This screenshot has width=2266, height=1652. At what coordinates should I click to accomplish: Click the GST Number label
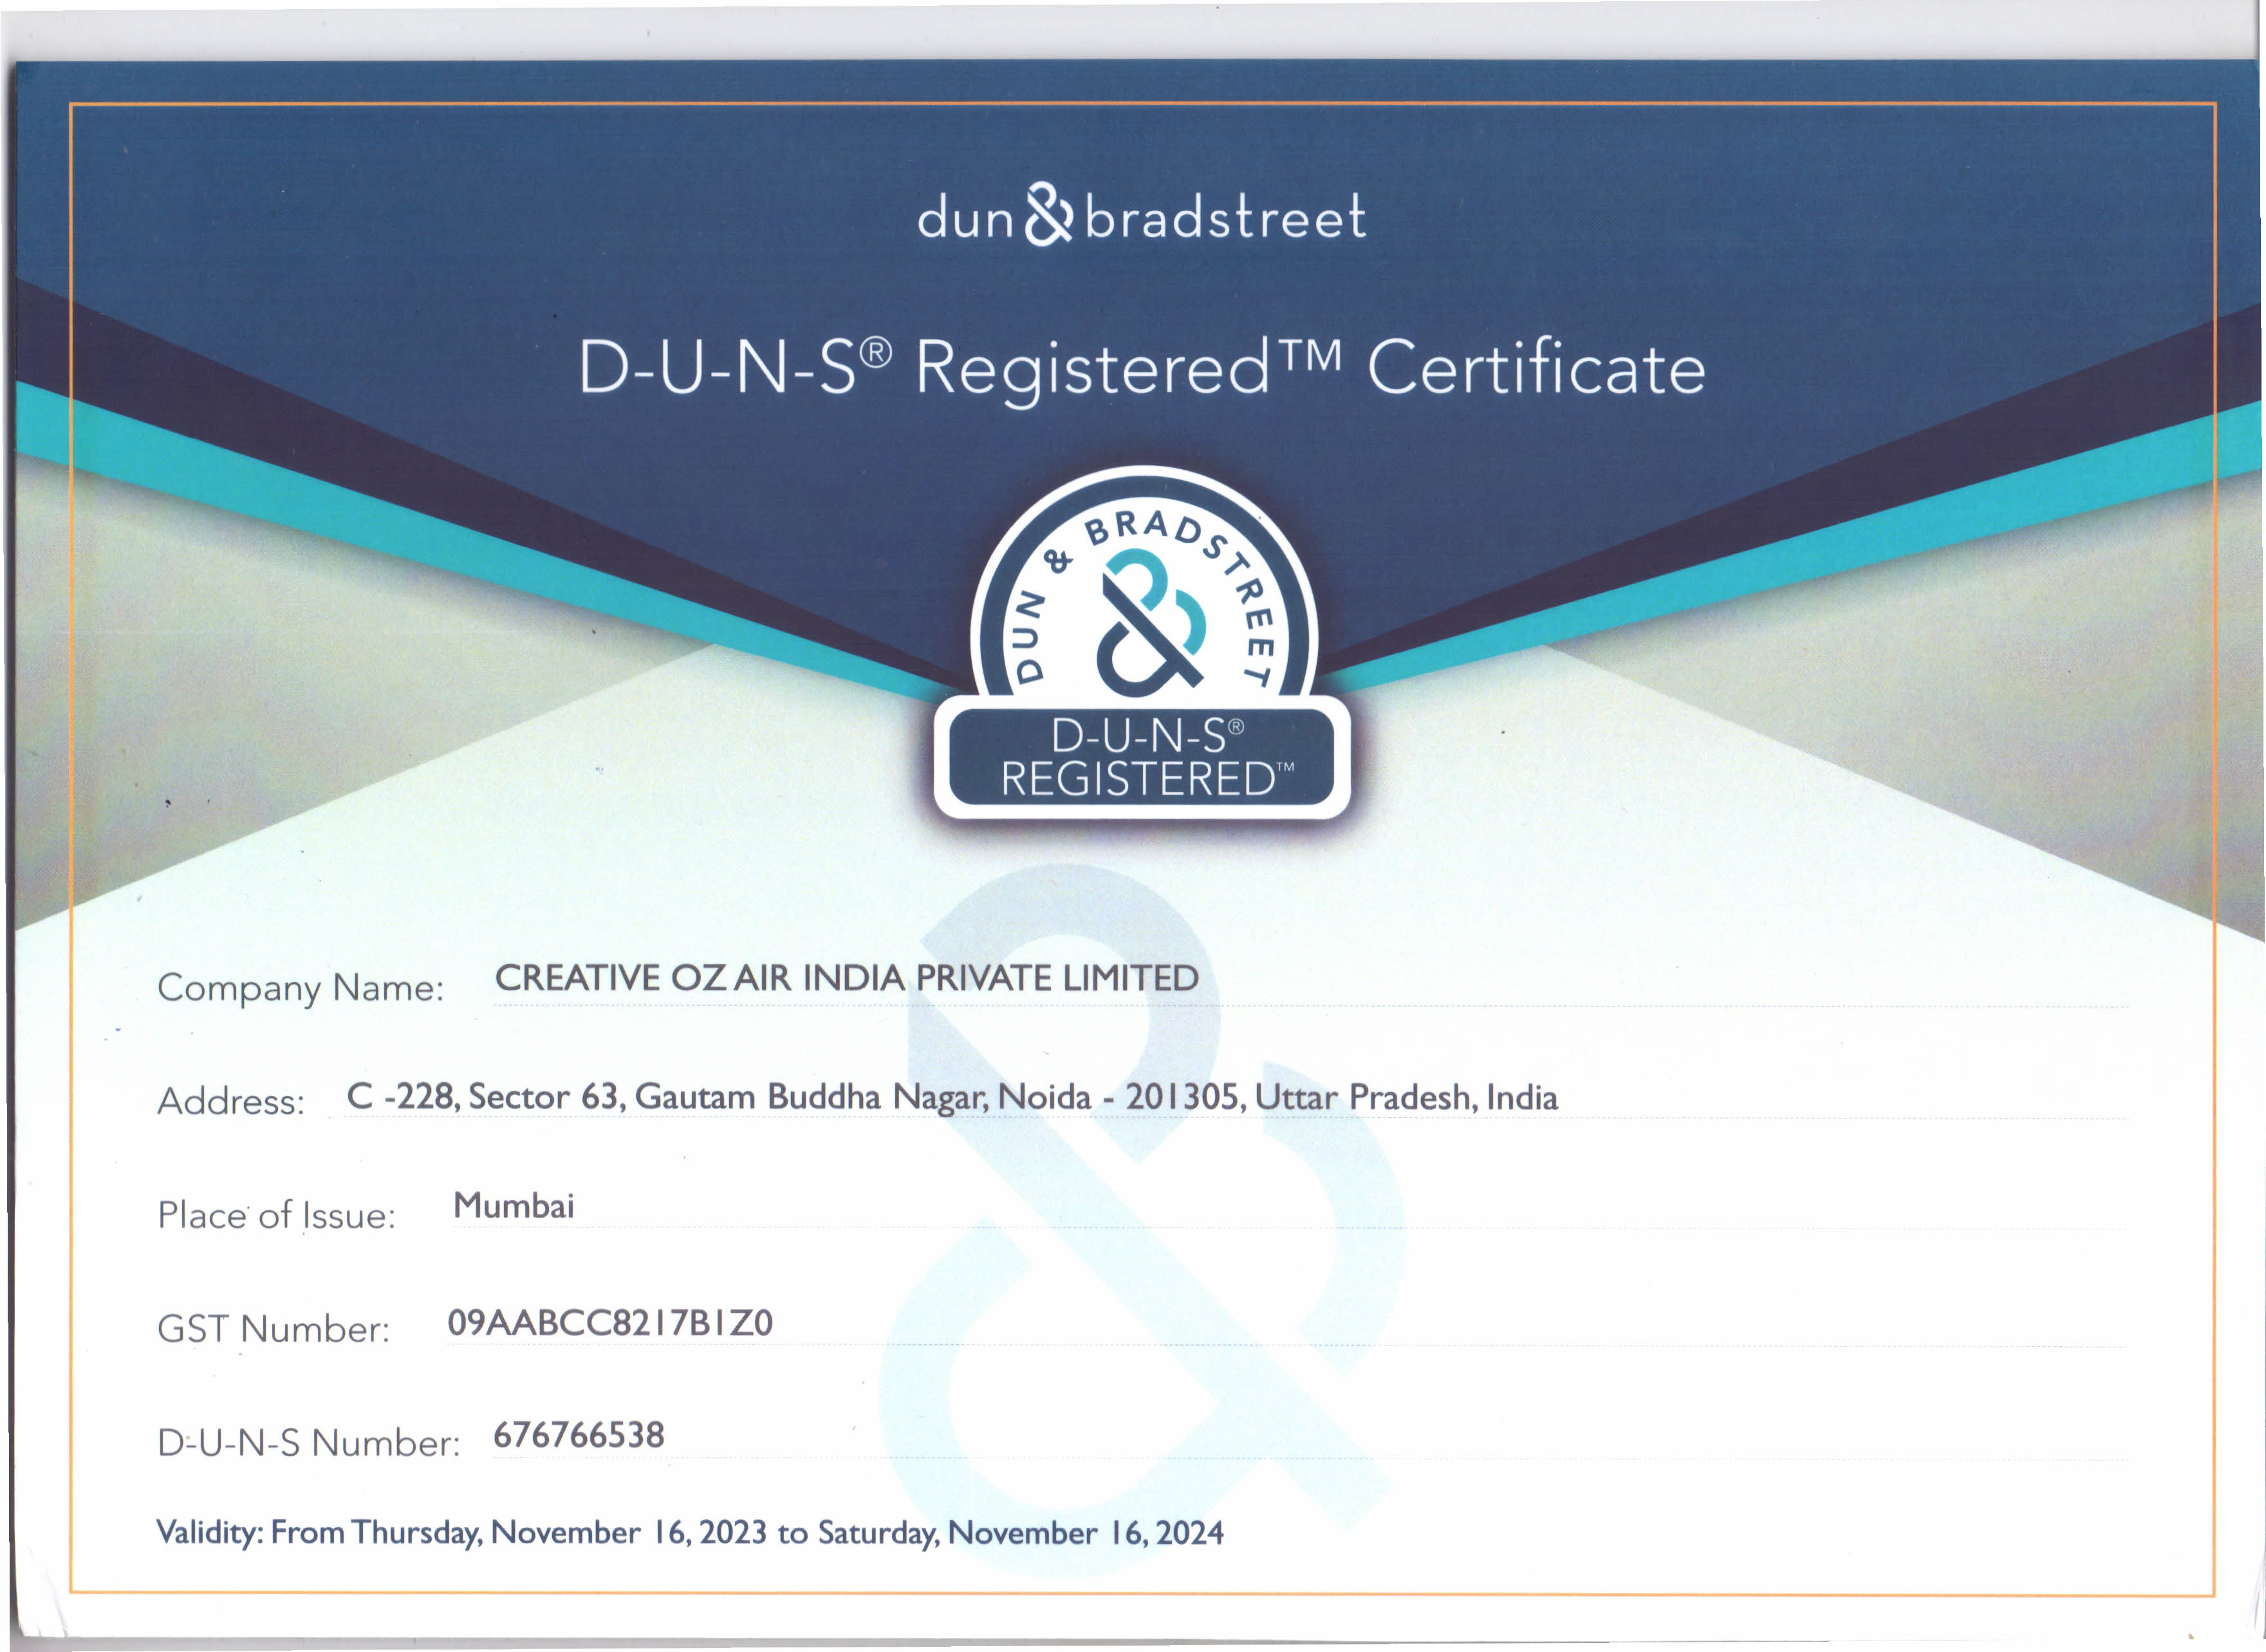pyautogui.click(x=273, y=1329)
